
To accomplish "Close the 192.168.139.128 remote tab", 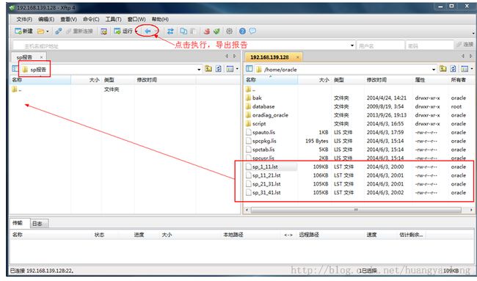I will tap(297, 57).
